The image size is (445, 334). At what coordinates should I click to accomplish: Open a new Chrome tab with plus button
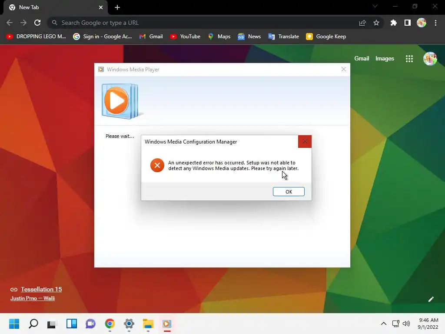pyautogui.click(x=117, y=7)
